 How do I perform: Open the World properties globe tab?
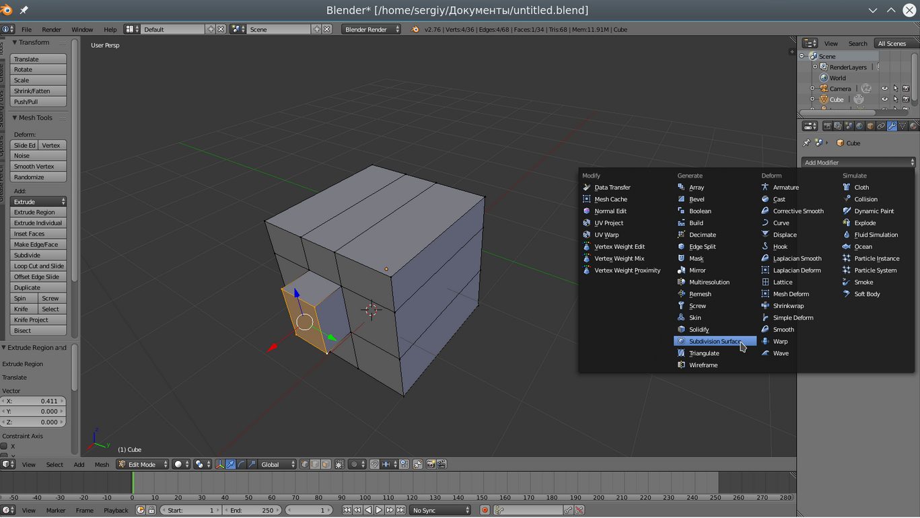pos(859,126)
